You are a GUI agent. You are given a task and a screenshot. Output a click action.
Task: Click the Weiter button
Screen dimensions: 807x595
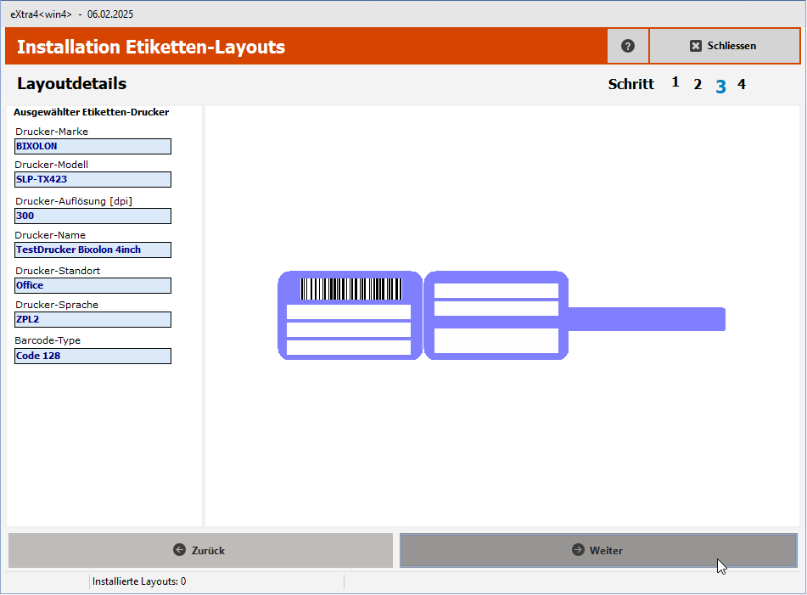coord(599,550)
